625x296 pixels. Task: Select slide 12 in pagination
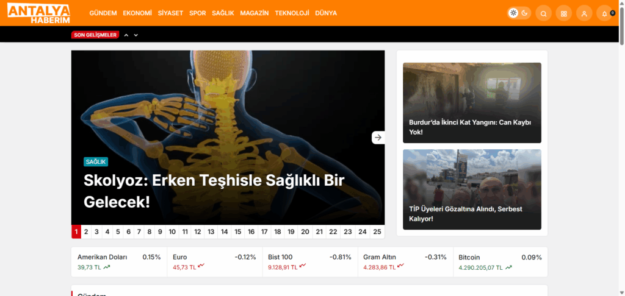pos(198,231)
